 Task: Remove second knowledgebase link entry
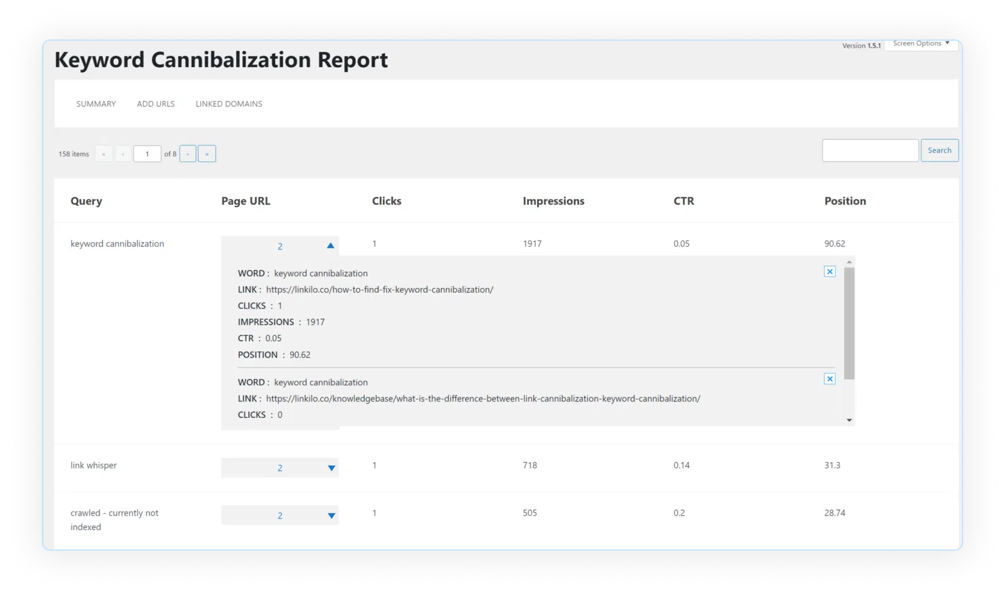click(830, 379)
